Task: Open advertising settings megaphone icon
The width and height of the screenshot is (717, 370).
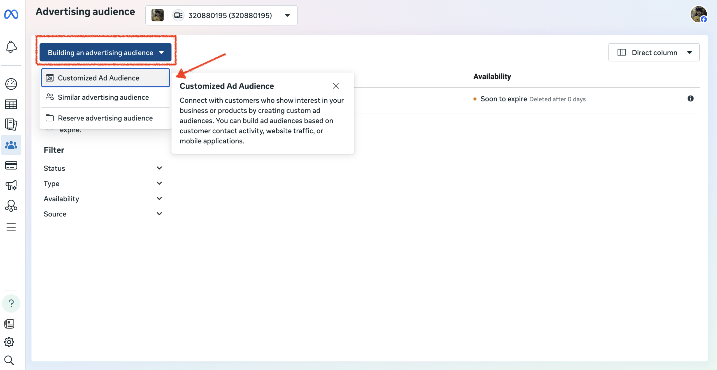Action: (11, 185)
